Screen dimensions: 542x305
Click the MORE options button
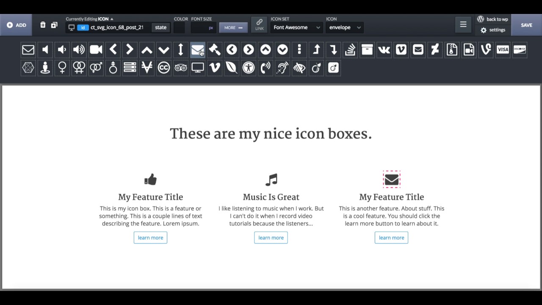(x=233, y=28)
